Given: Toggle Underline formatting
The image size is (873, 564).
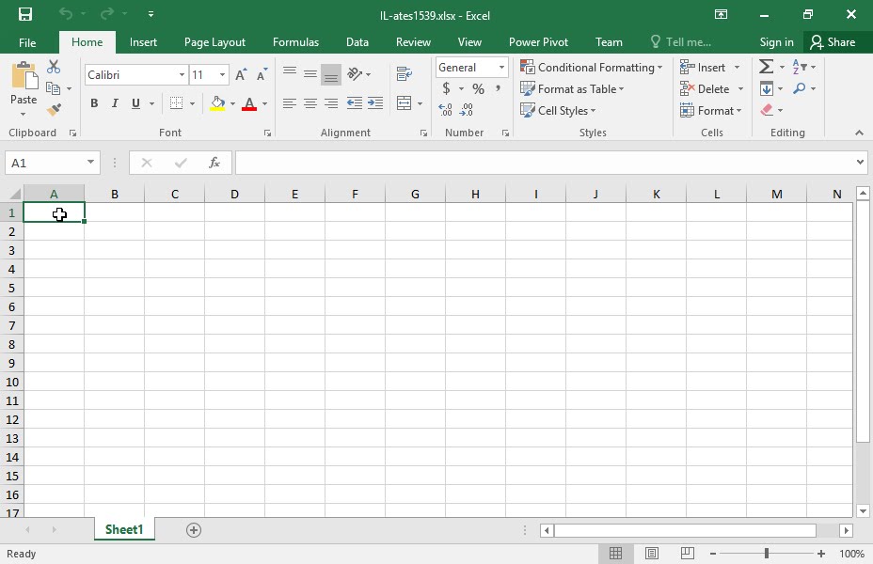Looking at the screenshot, I should (x=135, y=102).
